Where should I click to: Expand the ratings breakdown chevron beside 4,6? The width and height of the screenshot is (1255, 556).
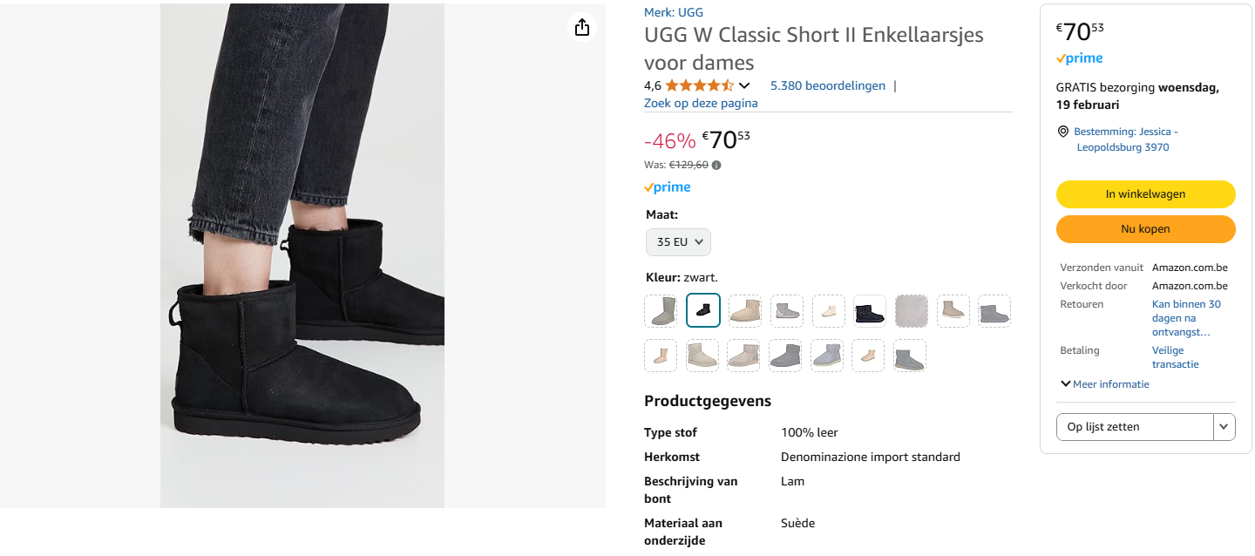tap(743, 85)
